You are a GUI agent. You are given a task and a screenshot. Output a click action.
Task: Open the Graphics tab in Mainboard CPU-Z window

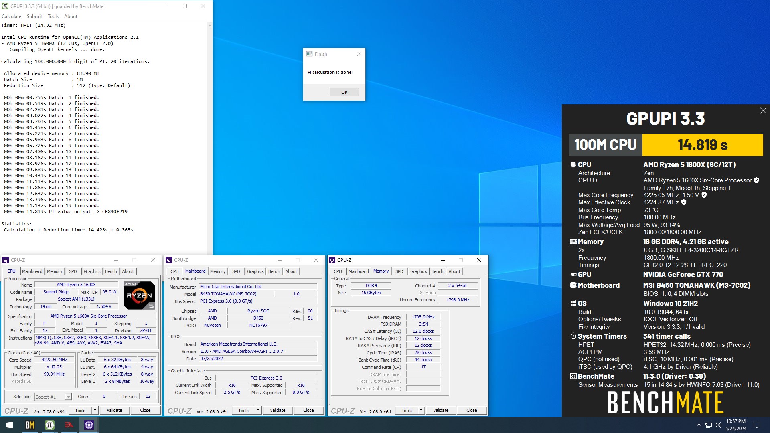coord(255,271)
